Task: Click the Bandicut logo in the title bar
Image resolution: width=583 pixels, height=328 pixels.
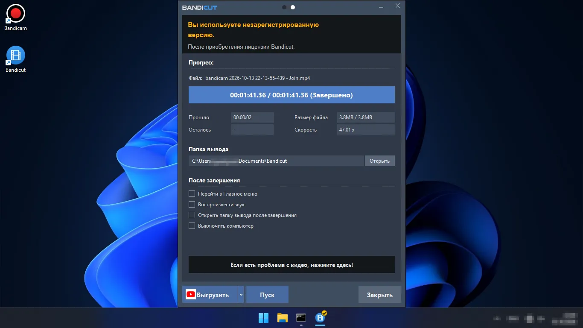Action: pos(200,7)
